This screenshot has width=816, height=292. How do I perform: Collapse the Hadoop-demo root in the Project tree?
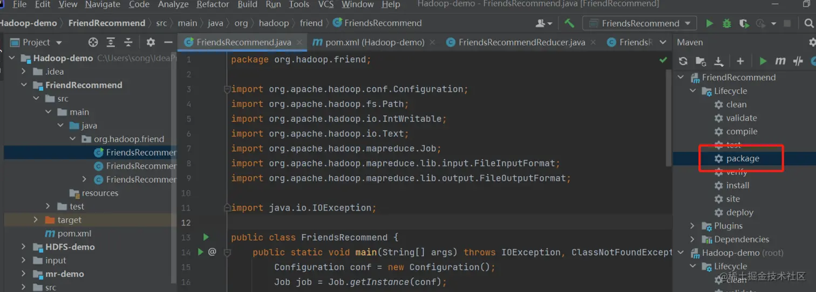[12, 58]
